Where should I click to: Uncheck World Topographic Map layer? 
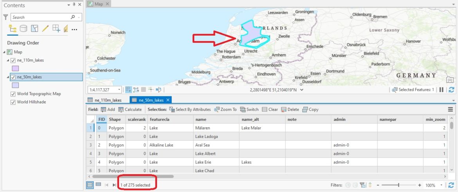pos(13,94)
